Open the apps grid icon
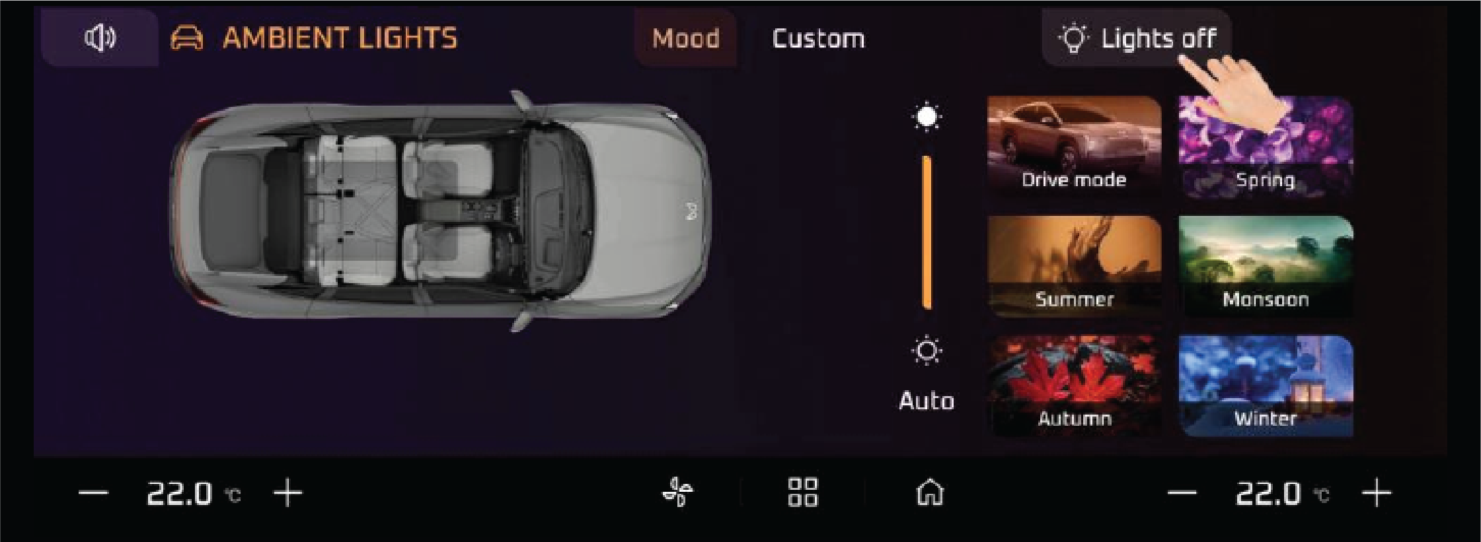 click(803, 492)
